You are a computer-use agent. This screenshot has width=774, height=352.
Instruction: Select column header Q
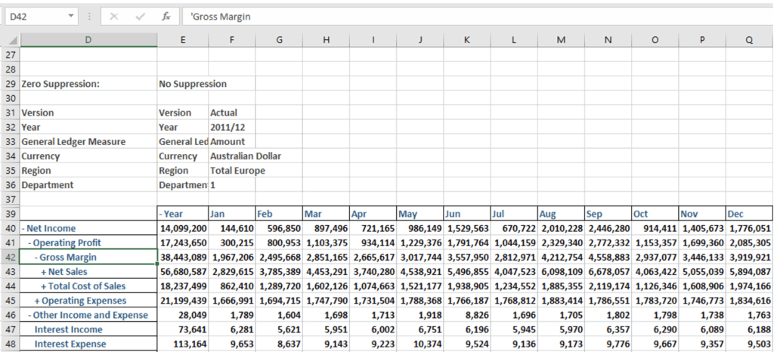[748, 40]
